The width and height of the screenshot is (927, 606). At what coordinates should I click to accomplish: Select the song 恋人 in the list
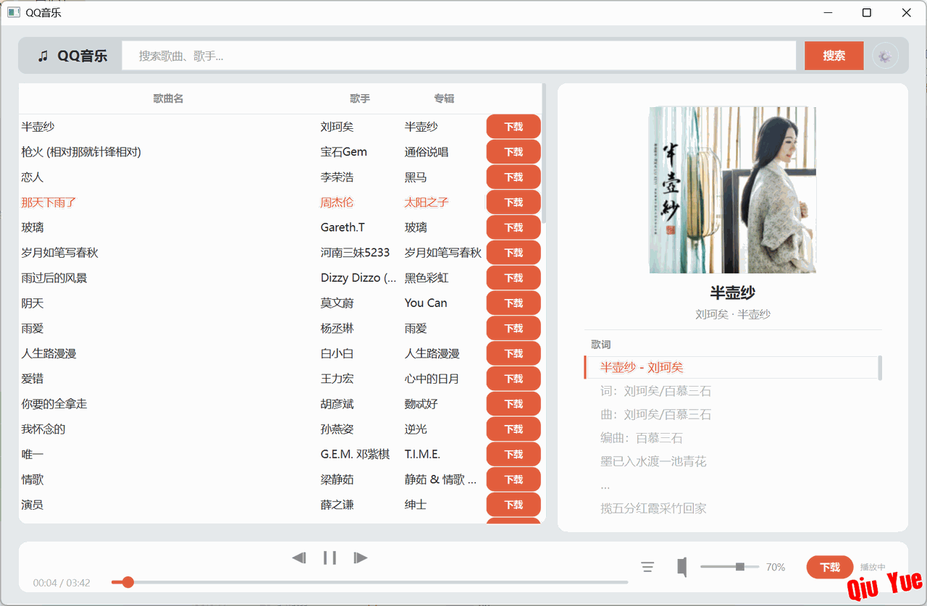point(33,177)
